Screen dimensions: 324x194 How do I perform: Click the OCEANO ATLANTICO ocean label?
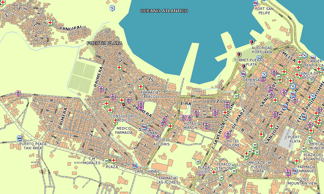coord(164,10)
